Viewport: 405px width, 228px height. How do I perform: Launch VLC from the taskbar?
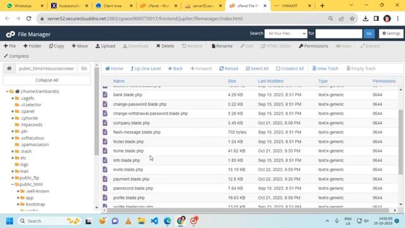coord(128,221)
